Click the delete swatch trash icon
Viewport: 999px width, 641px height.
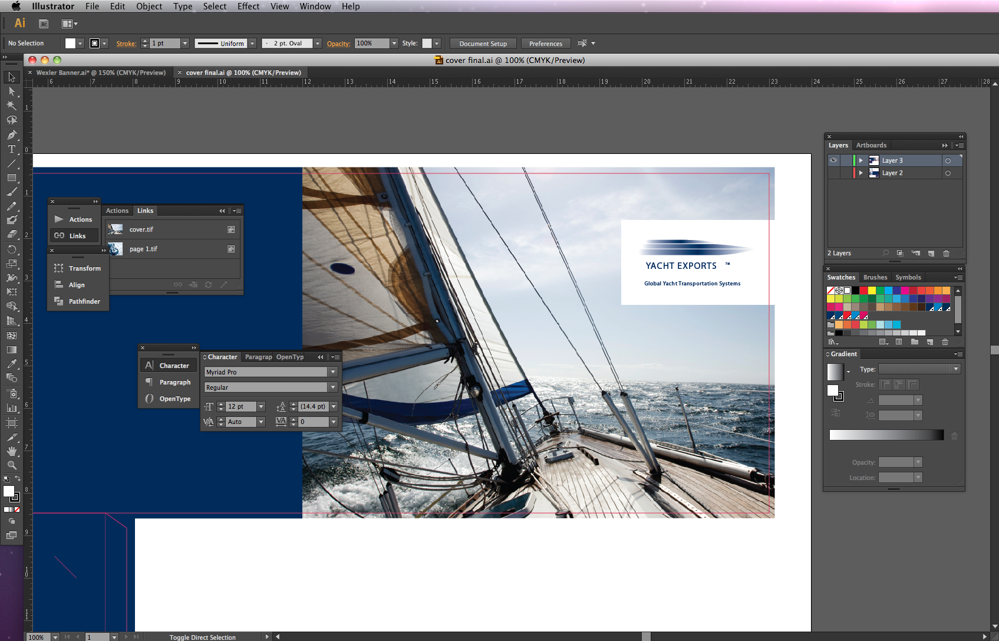pyautogui.click(x=945, y=342)
